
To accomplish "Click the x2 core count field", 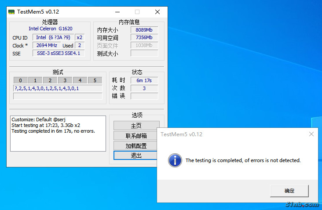I will [80, 37].
